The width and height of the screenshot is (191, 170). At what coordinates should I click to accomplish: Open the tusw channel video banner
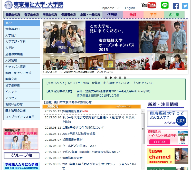(x=167, y=156)
